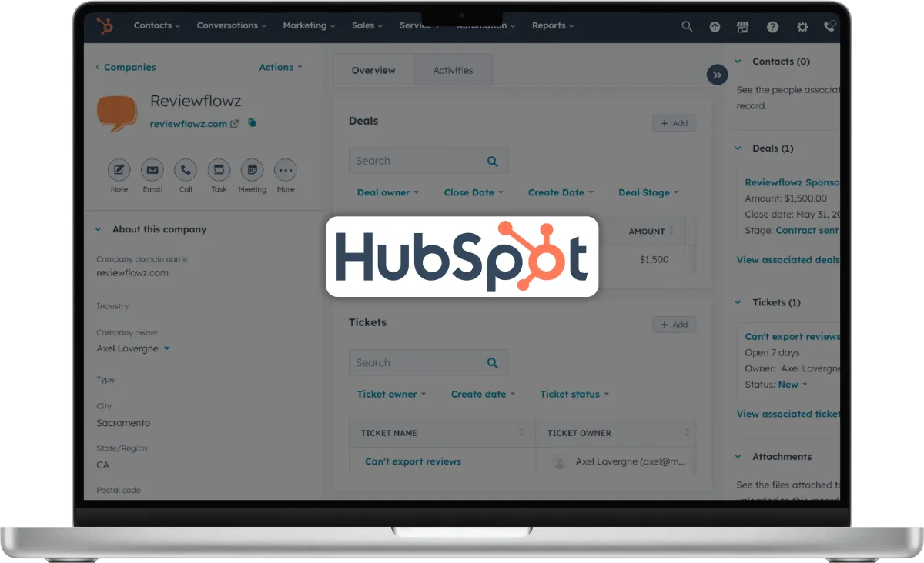Click View associated tickets link
924x563 pixels.
(x=788, y=414)
